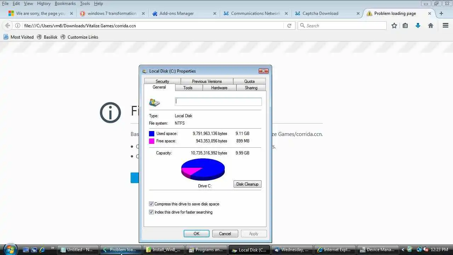Viewport: 453px width, 255px height.
Task: Open the Downloads arrow icon
Action: pos(418,25)
